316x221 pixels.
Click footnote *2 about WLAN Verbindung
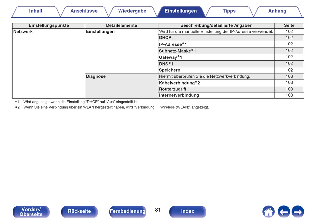(111, 107)
